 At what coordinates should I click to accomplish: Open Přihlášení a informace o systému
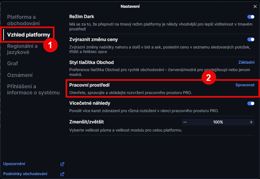pyautogui.click(x=33, y=89)
